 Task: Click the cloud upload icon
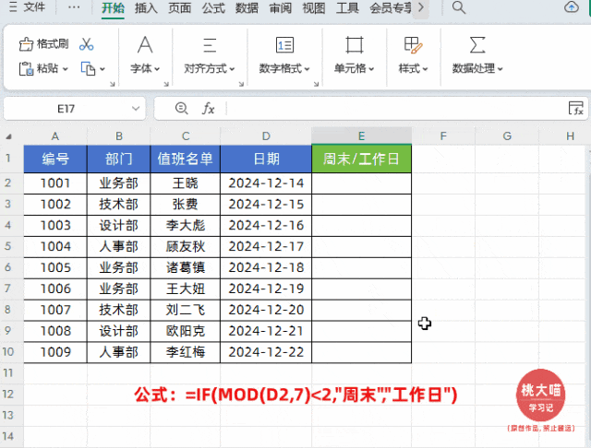tap(572, 6)
